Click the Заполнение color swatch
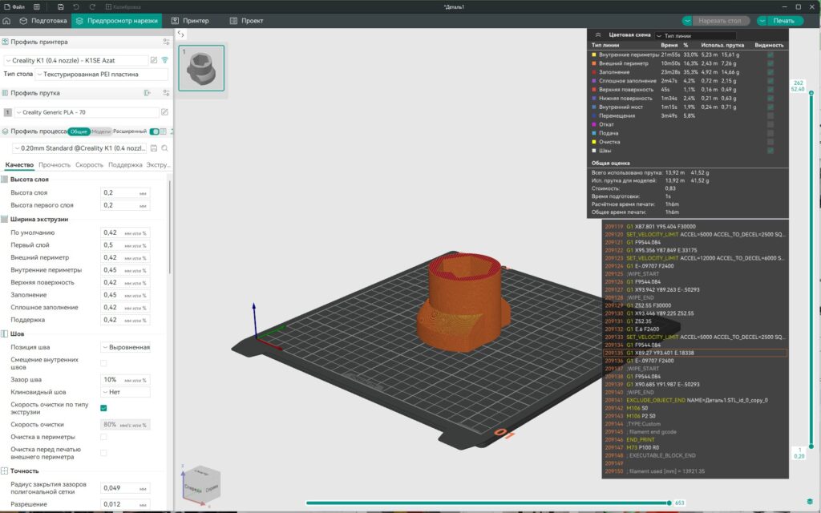The image size is (821, 513). (x=592, y=71)
